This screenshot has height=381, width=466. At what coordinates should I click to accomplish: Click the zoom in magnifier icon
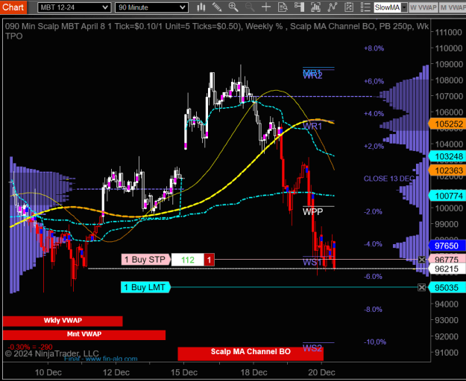click(233, 7)
